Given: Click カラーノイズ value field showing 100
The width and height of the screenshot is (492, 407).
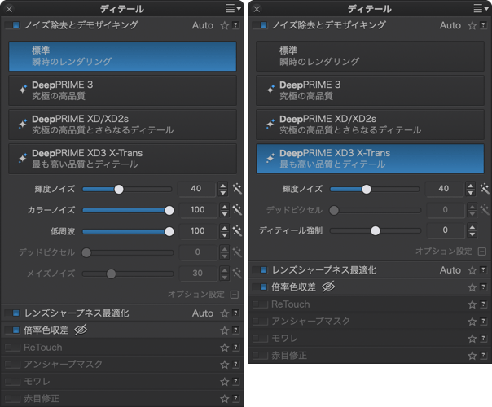Looking at the screenshot, I should [x=197, y=210].
